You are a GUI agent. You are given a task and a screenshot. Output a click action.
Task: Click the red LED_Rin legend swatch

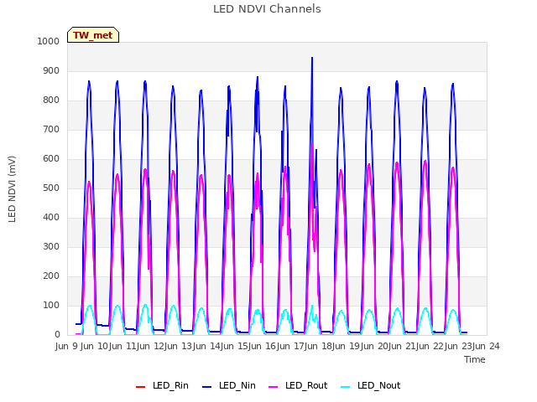[140, 387]
